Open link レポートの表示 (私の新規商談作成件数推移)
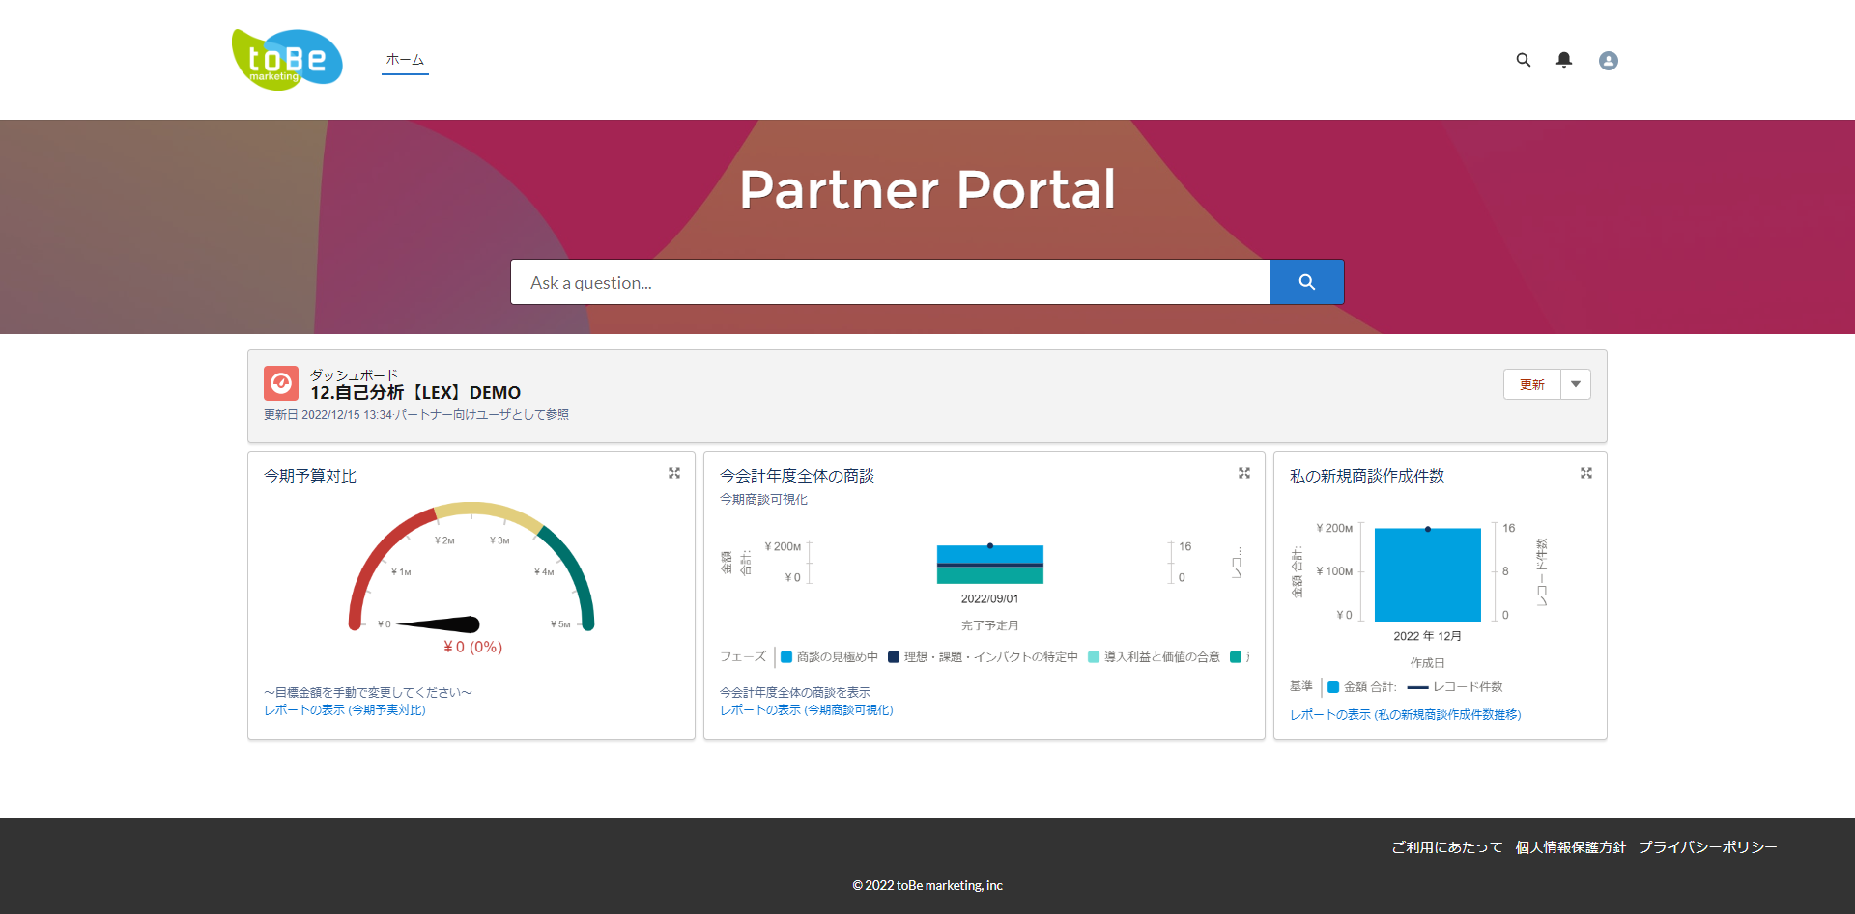Image resolution: width=1855 pixels, height=914 pixels. tap(1406, 715)
